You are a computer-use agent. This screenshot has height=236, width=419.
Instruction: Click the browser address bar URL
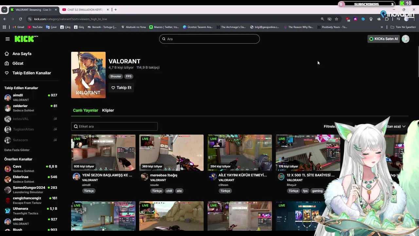pos(71,19)
